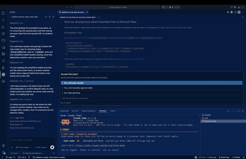Open the Manage gear icon in activity bar
246x159 pixels.
click(x=4, y=152)
